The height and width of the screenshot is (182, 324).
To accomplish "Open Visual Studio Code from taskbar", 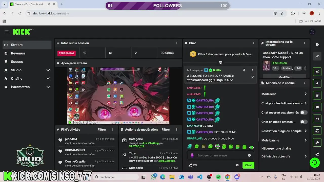I will pyautogui.click(x=200, y=177).
